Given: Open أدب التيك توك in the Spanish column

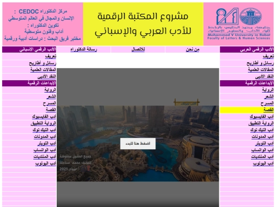Looking at the screenshot, I should click(x=44, y=130).
